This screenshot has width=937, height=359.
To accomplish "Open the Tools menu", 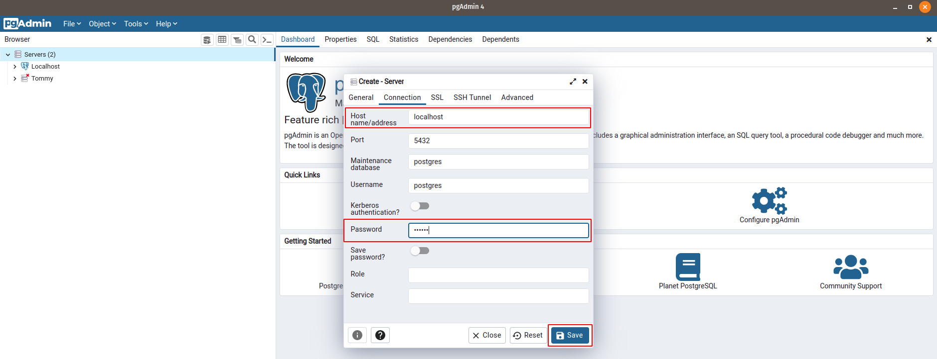I will click(x=136, y=24).
